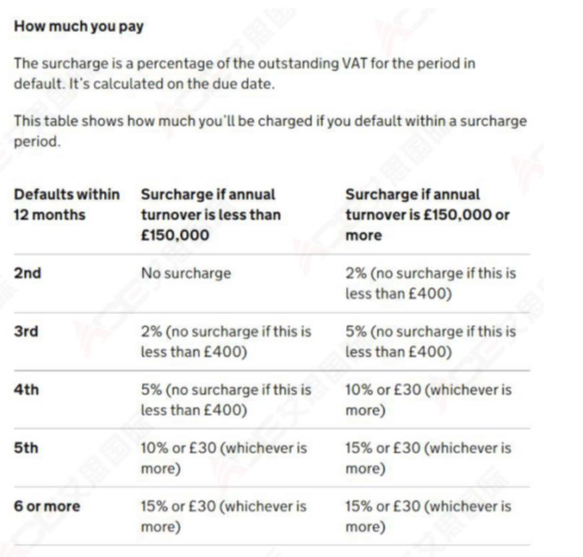
Task: Click the "3rd" default row label
Action: [26, 332]
